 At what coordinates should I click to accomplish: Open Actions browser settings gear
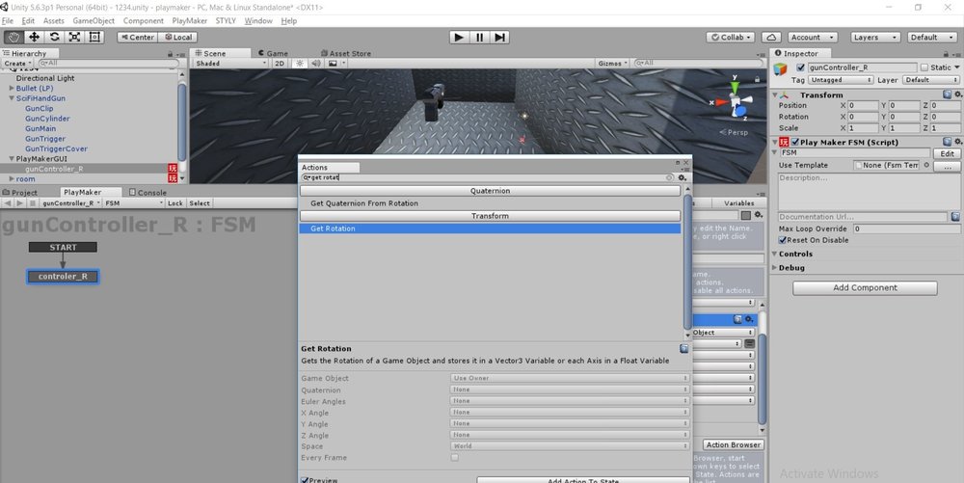click(682, 177)
